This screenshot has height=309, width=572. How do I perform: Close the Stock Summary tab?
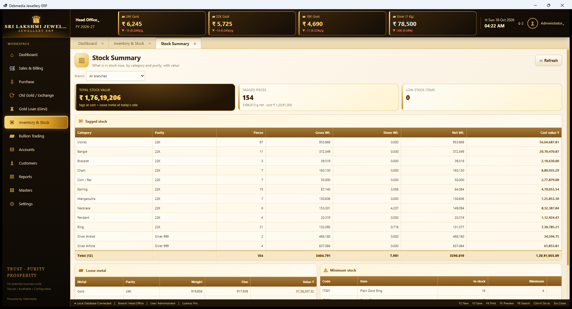[x=195, y=44]
